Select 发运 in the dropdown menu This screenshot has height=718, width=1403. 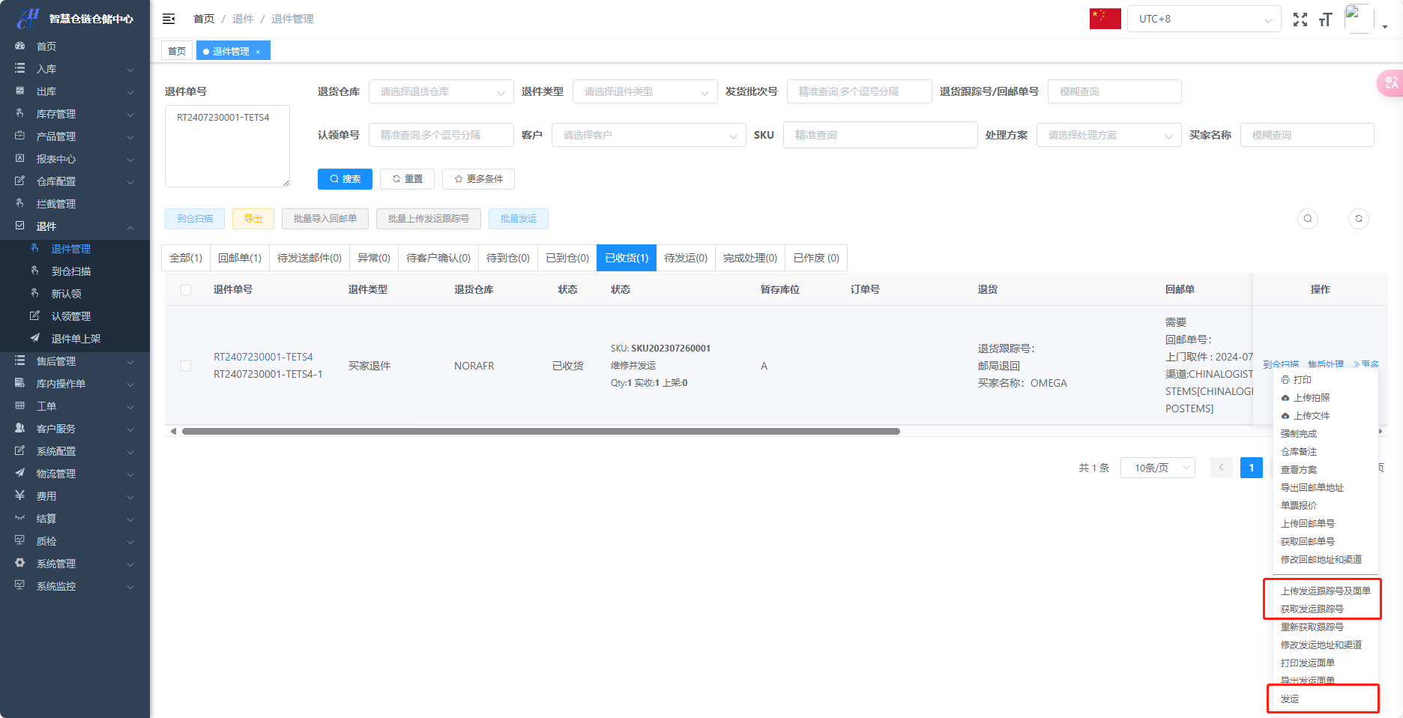point(1290,699)
